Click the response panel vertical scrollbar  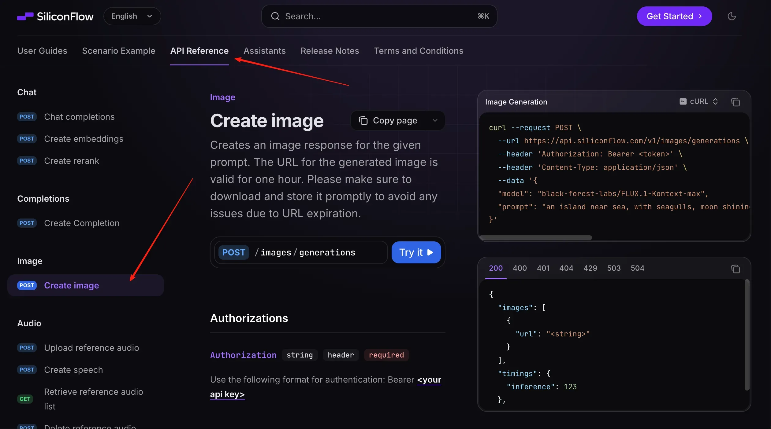click(747, 335)
